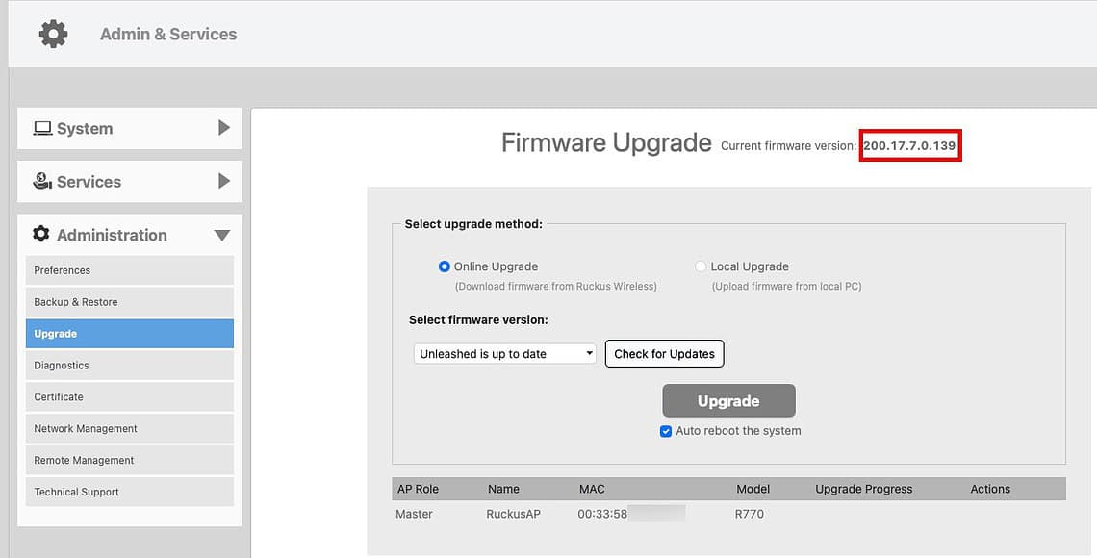The height and width of the screenshot is (558, 1097).
Task: Click the Upgrade Progress column header
Action: [x=863, y=489]
